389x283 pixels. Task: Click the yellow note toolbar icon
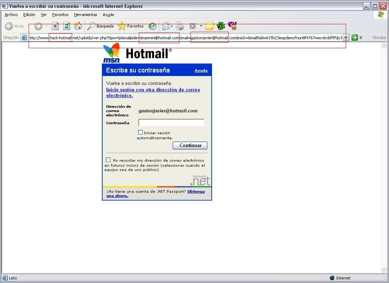(x=210, y=26)
